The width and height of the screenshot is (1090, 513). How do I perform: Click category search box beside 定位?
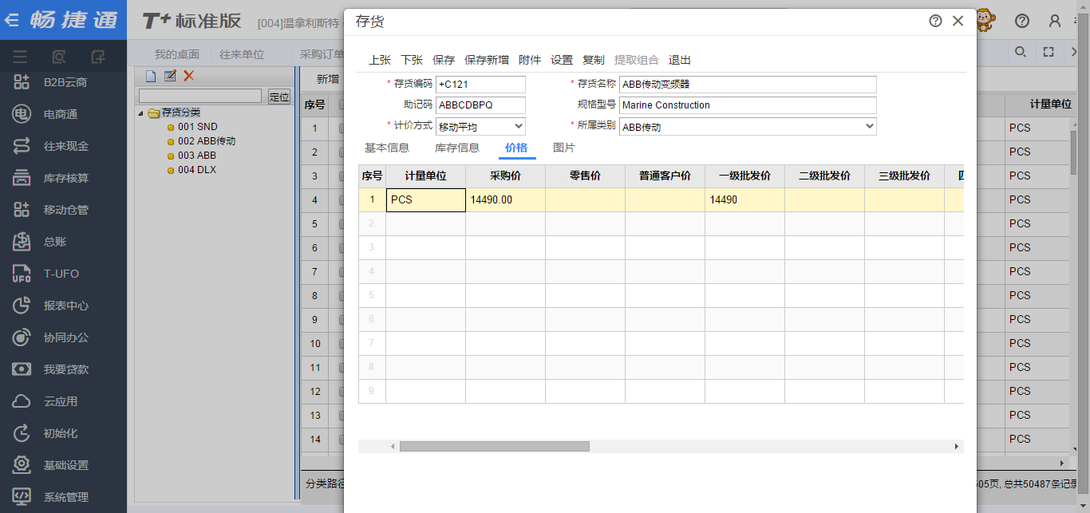[200, 96]
